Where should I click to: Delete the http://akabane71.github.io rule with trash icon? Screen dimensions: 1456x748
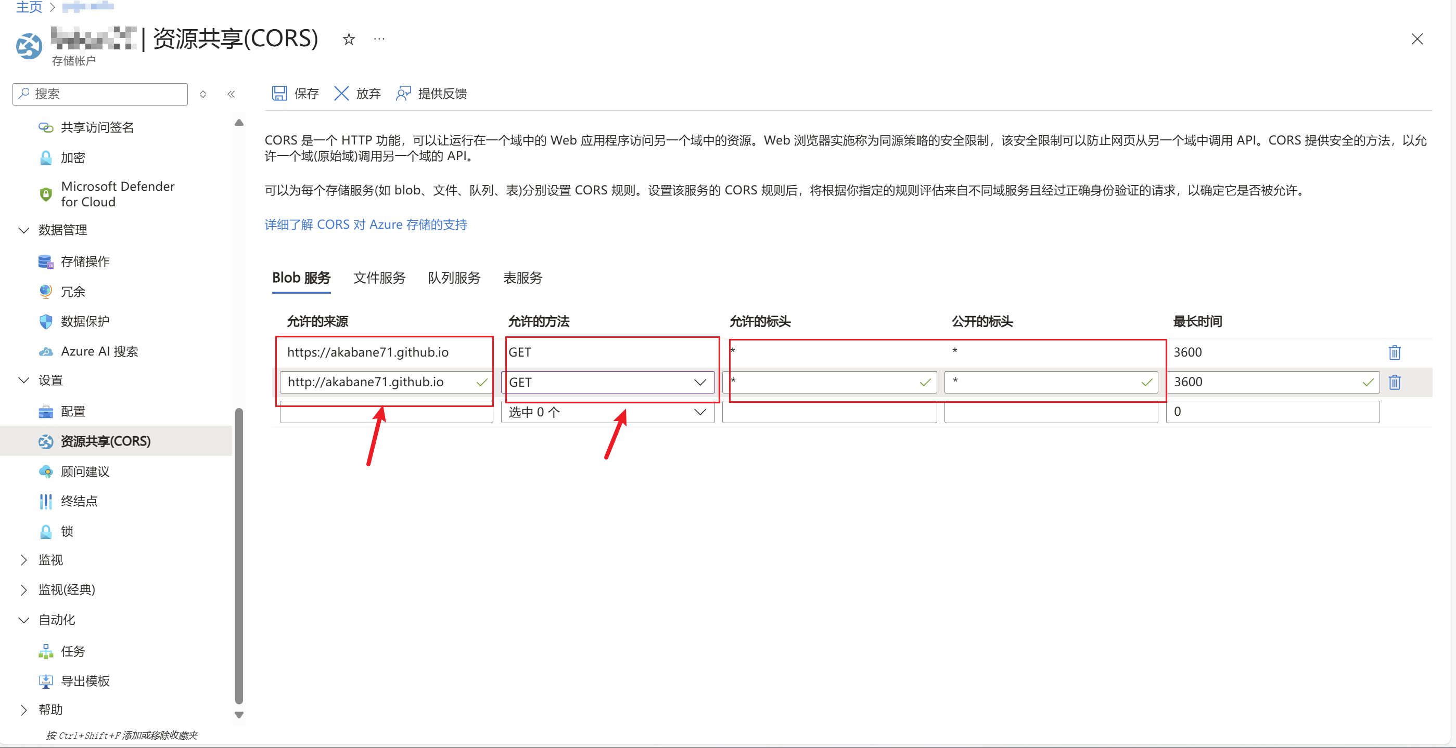coord(1394,382)
